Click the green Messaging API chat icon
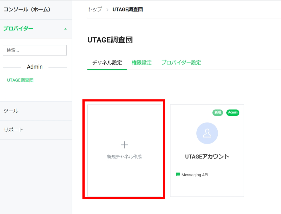Image resolution: width=281 pixels, height=214 pixels. point(178,174)
